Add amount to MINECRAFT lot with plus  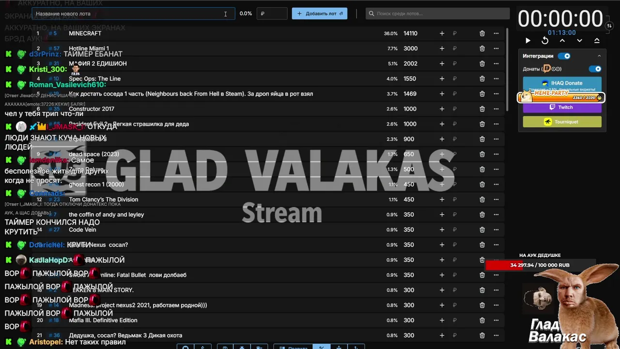pos(442,33)
